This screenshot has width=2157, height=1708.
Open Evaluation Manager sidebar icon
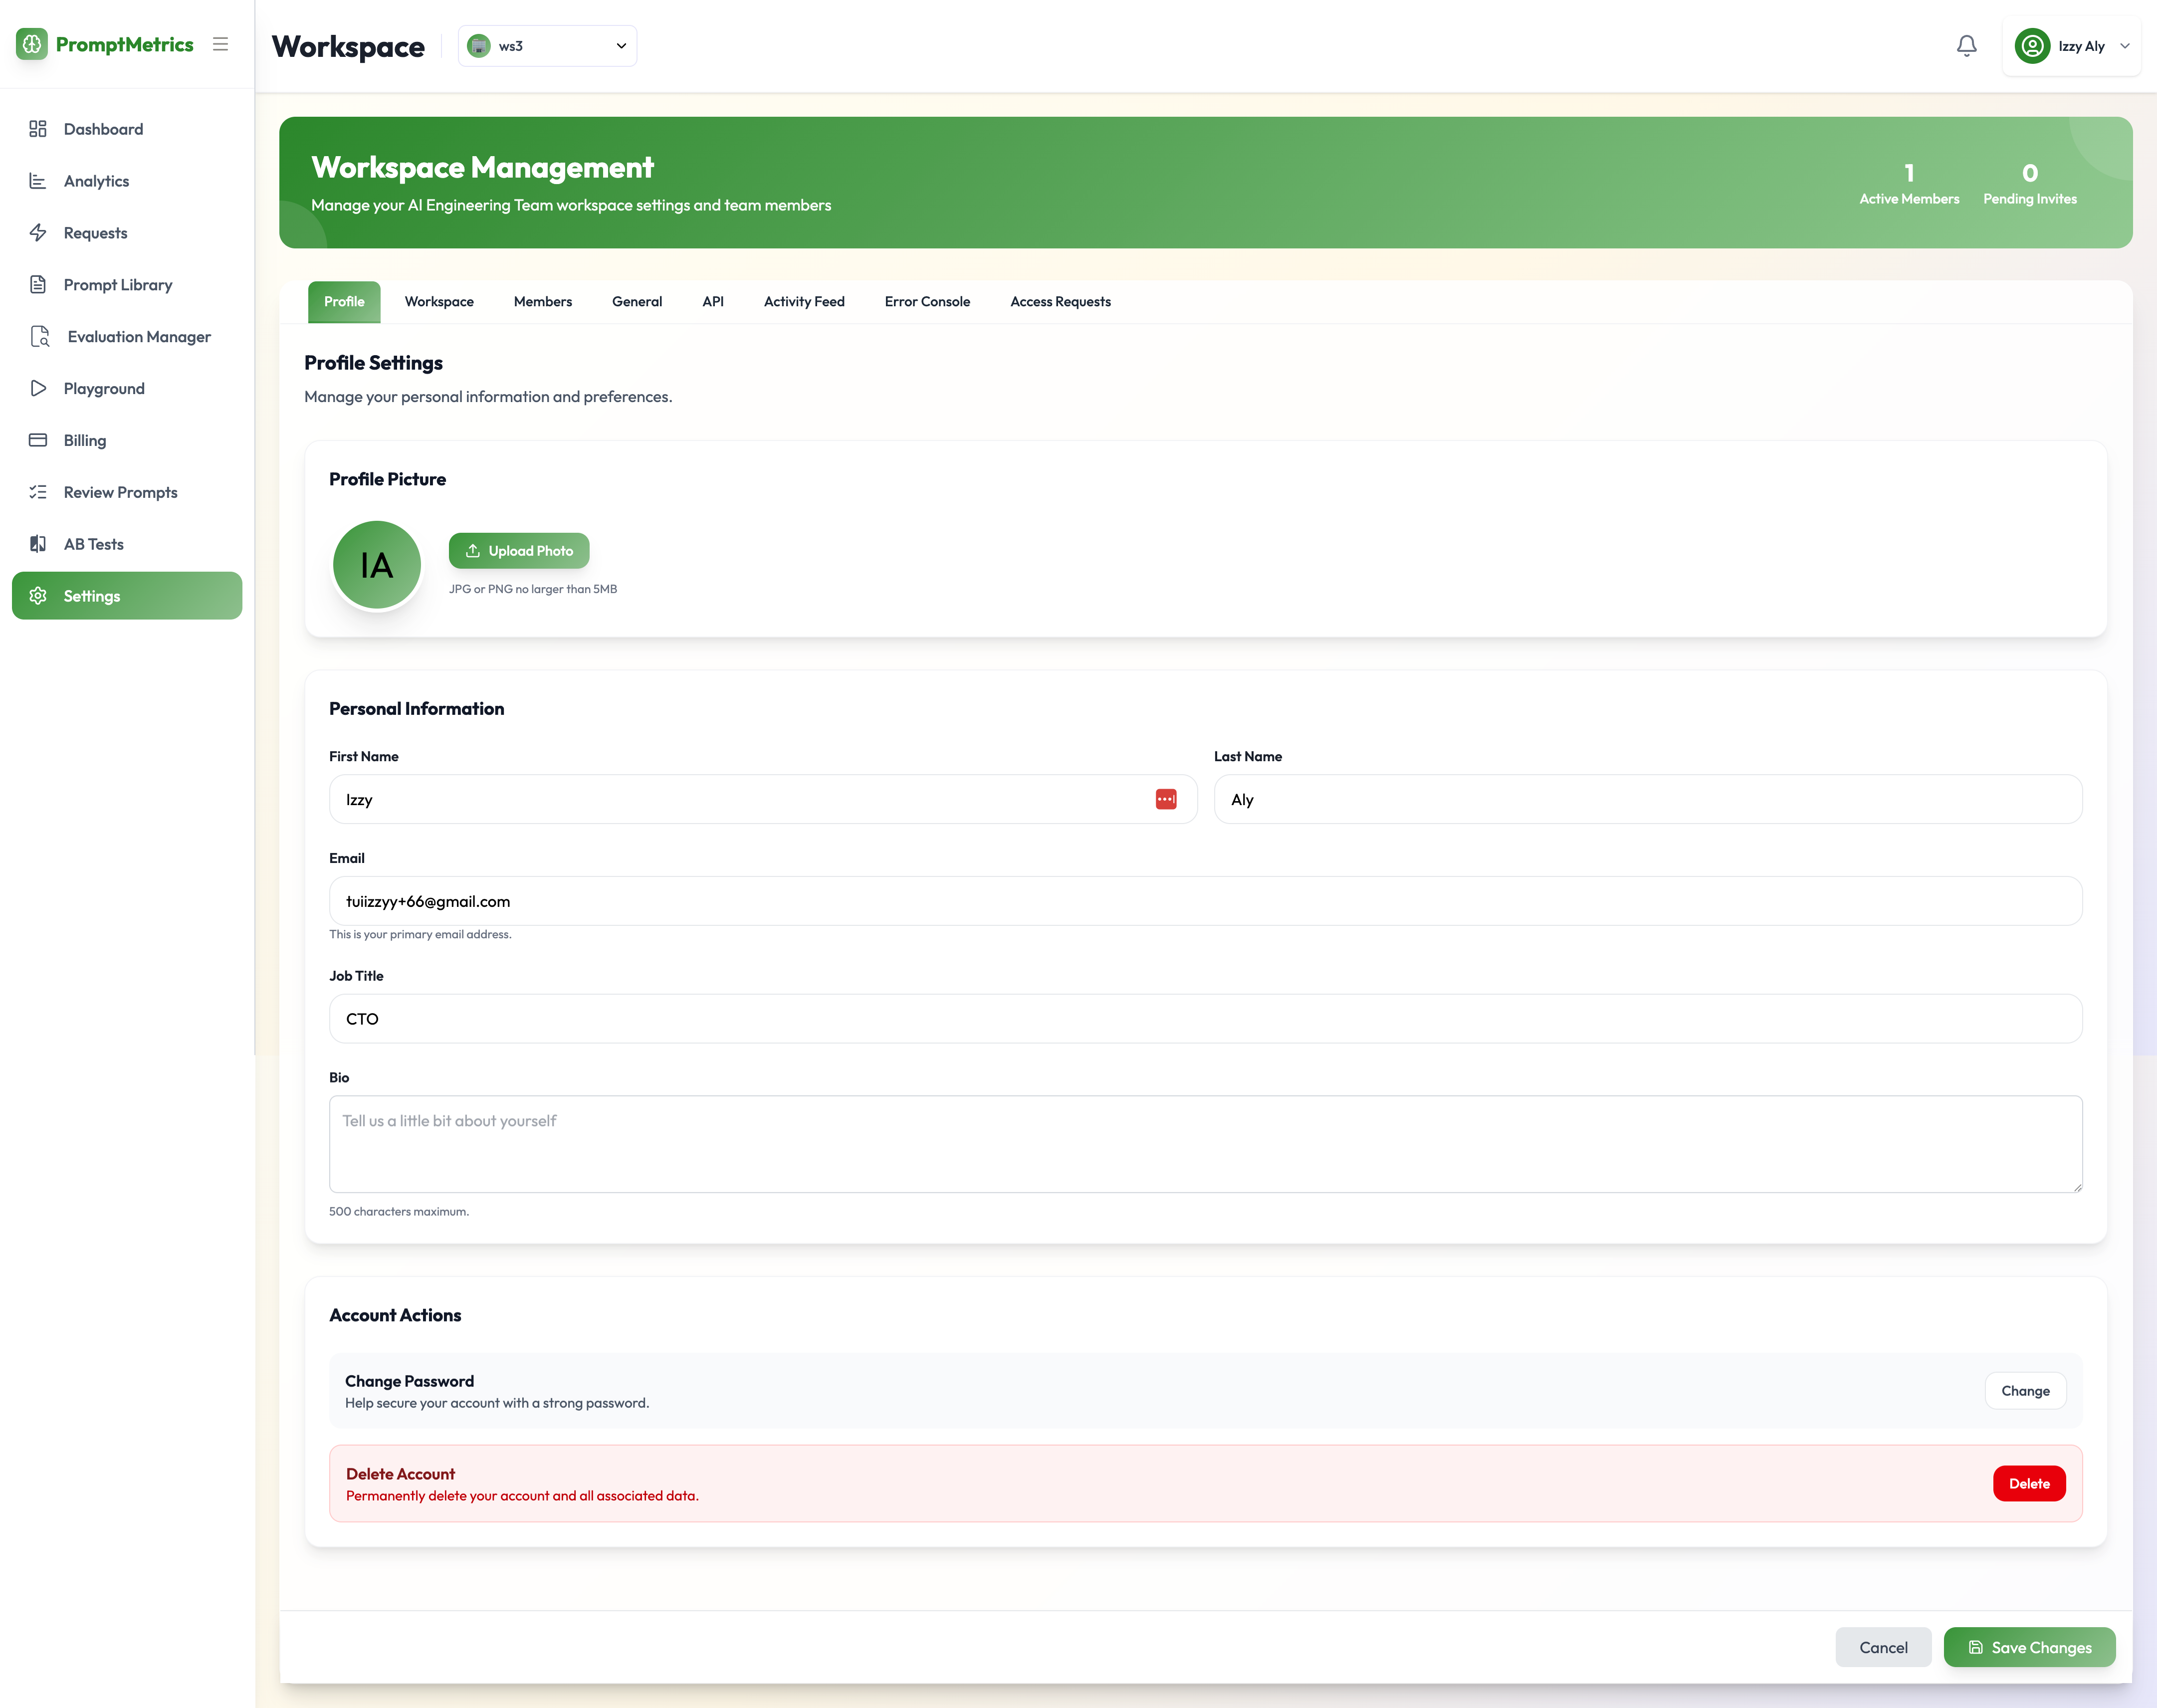40,337
